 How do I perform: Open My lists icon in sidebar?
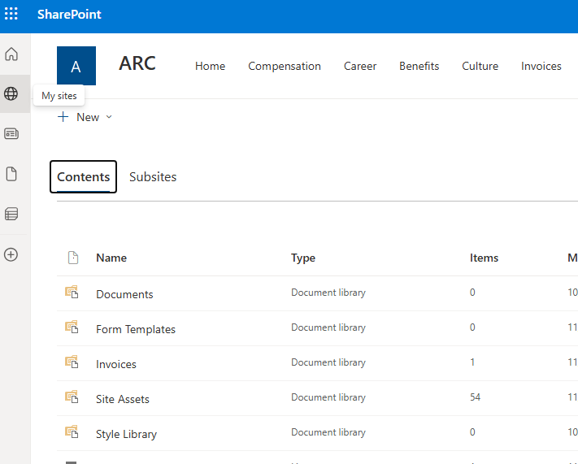[11, 215]
